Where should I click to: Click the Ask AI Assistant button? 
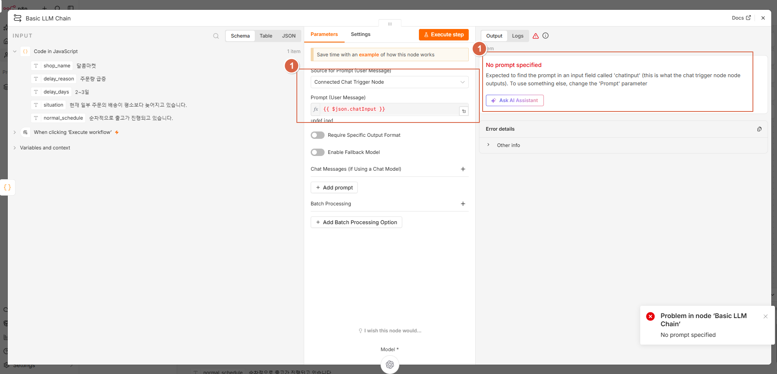pyautogui.click(x=515, y=100)
